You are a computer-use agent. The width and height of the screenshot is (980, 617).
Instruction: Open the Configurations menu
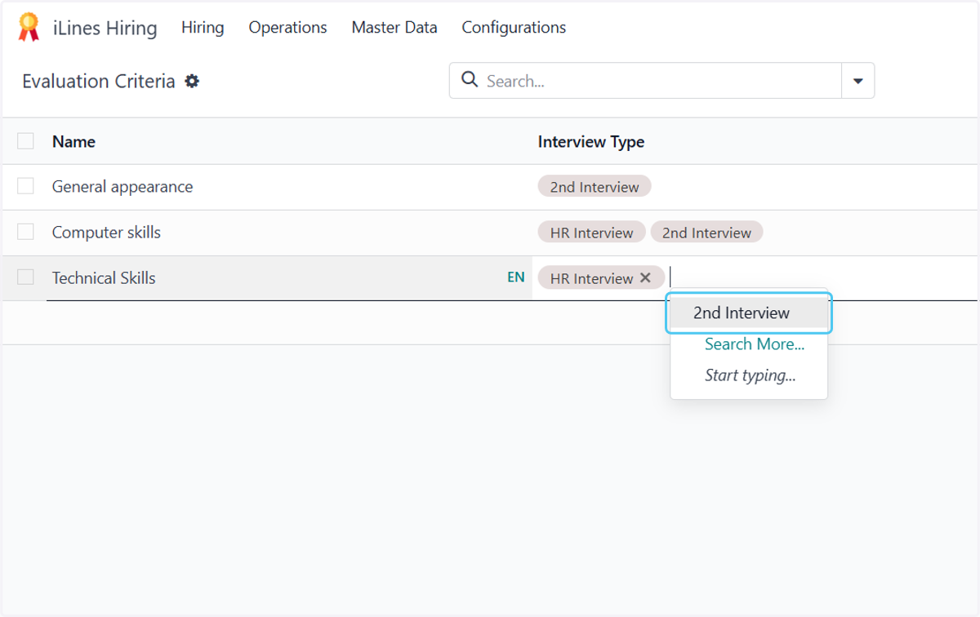[514, 27]
